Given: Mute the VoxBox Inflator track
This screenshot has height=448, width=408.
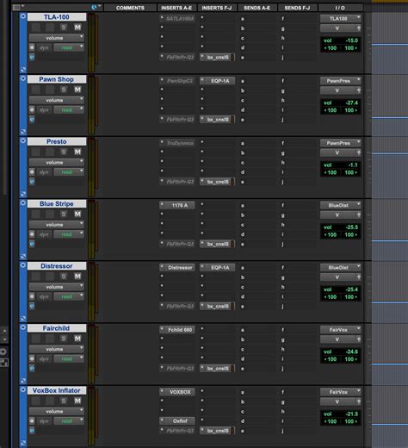Looking at the screenshot, I should tap(77, 401).
